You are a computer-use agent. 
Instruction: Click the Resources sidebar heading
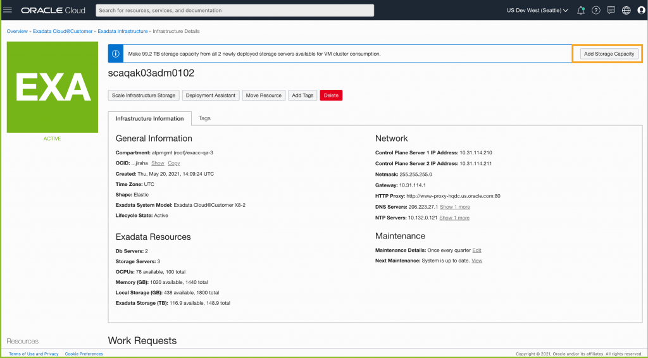(x=23, y=342)
